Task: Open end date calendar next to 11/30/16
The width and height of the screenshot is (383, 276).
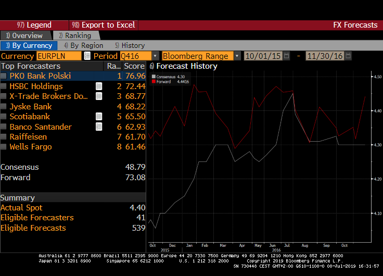Action: [347, 56]
